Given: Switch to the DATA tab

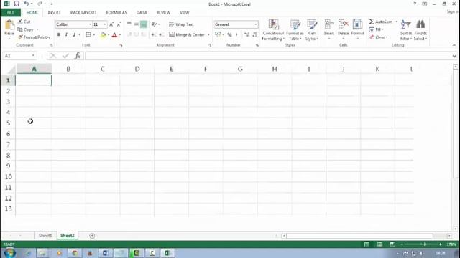Looking at the screenshot, I should click(x=142, y=13).
